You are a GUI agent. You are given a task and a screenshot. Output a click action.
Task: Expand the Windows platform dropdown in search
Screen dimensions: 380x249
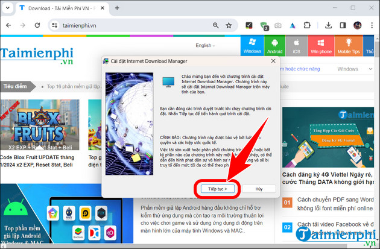click(355, 69)
